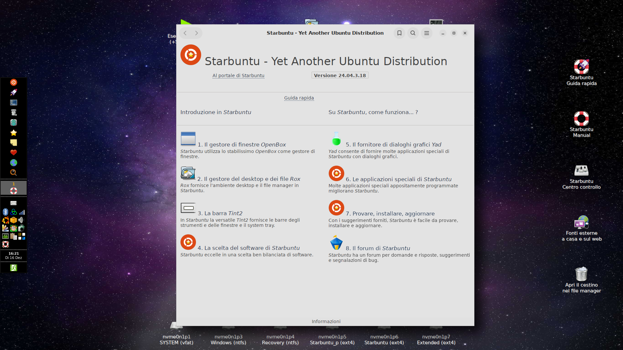Open section 1 OpenBox window manager
This screenshot has width=623, height=350.
pos(242,145)
